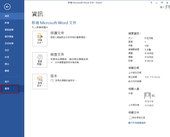Screen dimensions: 170x137
Task: Select 匯出 export in sidebar
Action: 12,64
